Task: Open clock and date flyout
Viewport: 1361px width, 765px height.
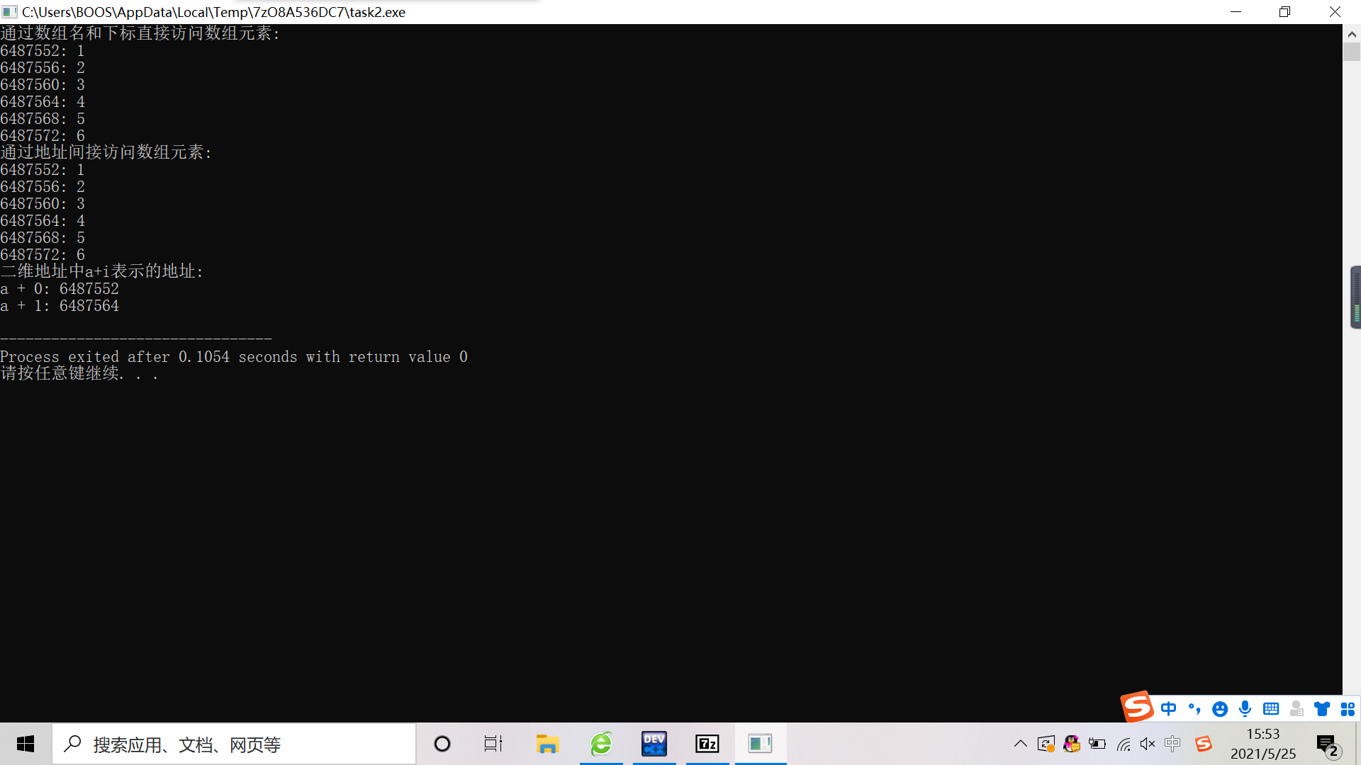Action: click(1263, 744)
